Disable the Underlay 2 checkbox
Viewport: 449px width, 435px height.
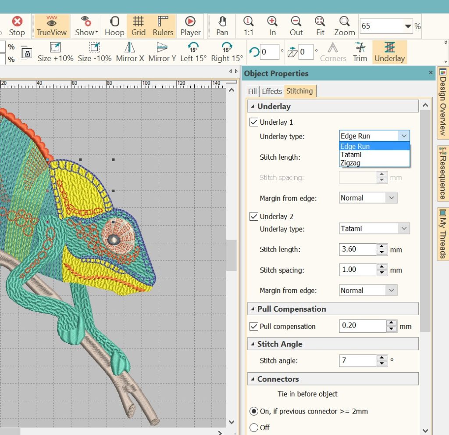(253, 216)
